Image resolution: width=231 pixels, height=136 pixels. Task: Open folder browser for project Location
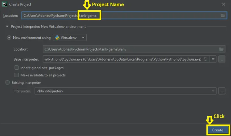pyautogui.click(x=223, y=16)
